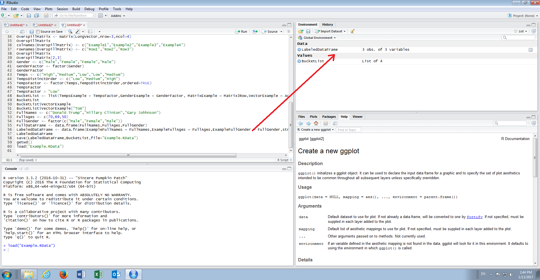Click the code tools magic wand
This screenshot has height=280, width=540.
tap(78, 32)
